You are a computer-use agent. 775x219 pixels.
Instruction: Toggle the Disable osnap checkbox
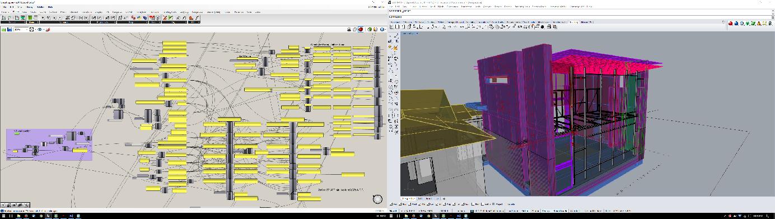pyautogui.click(x=506, y=204)
